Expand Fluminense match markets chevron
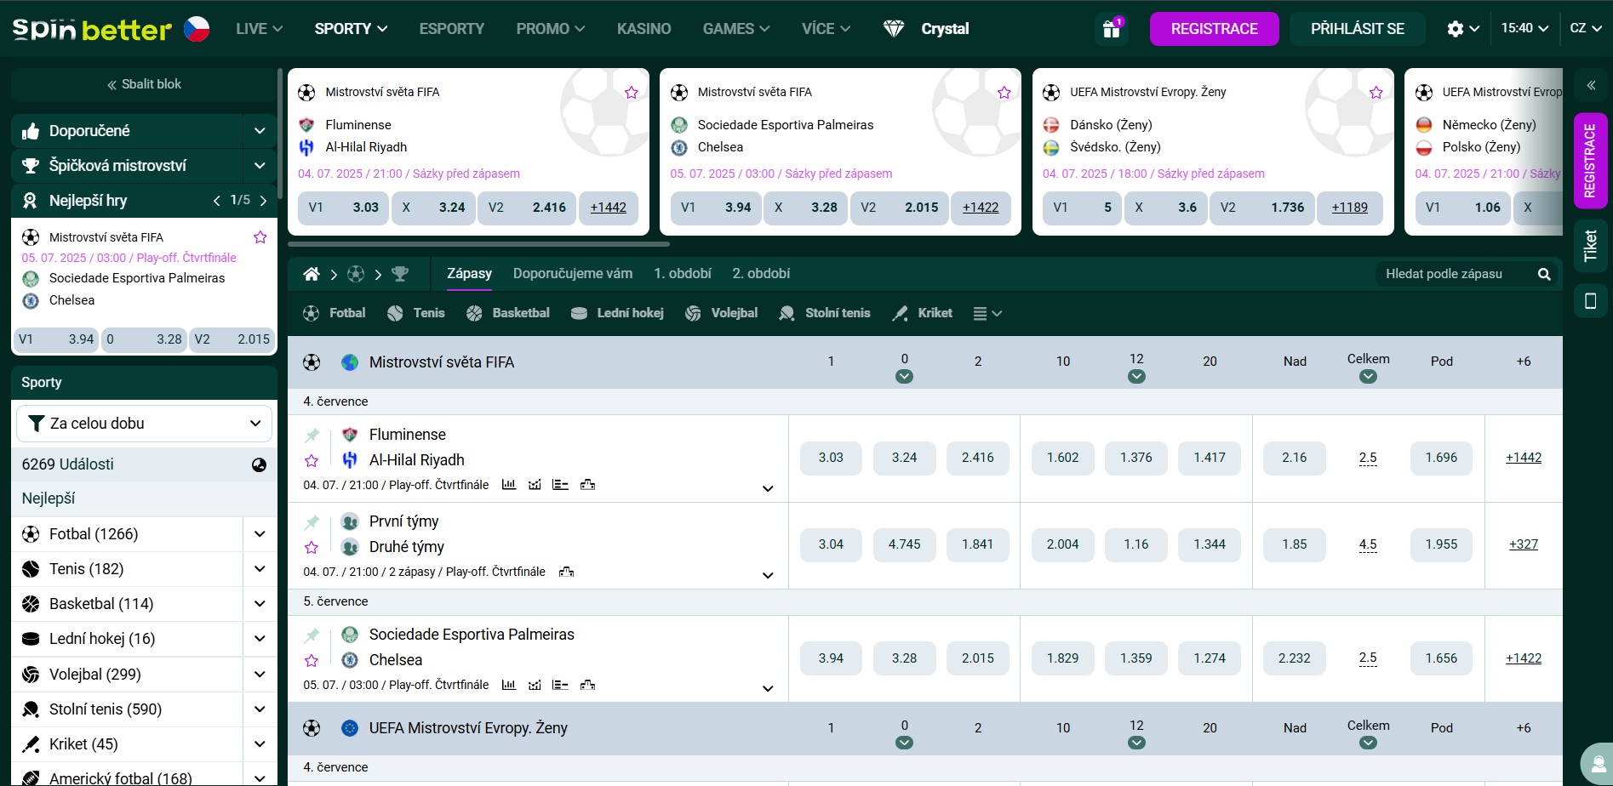This screenshot has height=786, width=1613. pyautogui.click(x=768, y=488)
